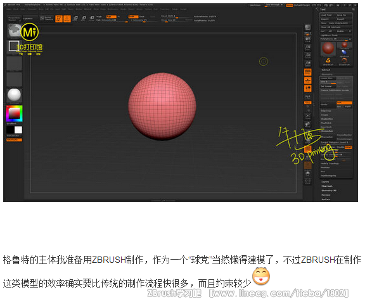Click the Tool palette dock arrow icon

(x=317, y=9)
